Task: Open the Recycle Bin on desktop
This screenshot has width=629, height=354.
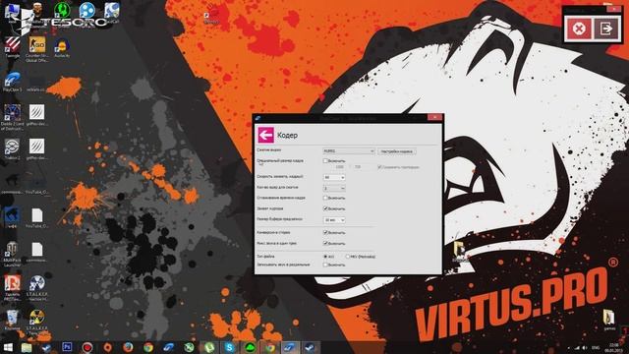Action: coord(12,320)
